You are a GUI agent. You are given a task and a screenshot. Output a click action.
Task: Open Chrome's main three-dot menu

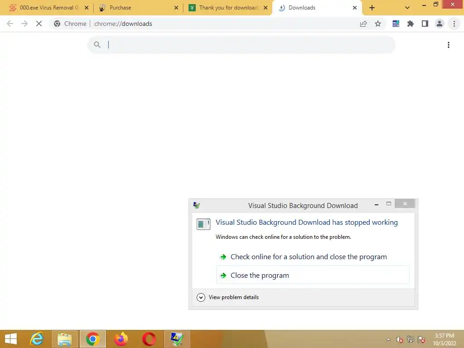pyautogui.click(x=454, y=24)
